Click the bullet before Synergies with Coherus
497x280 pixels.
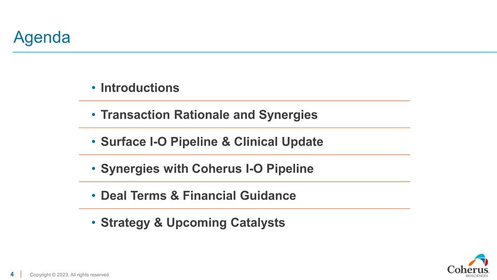93,169
